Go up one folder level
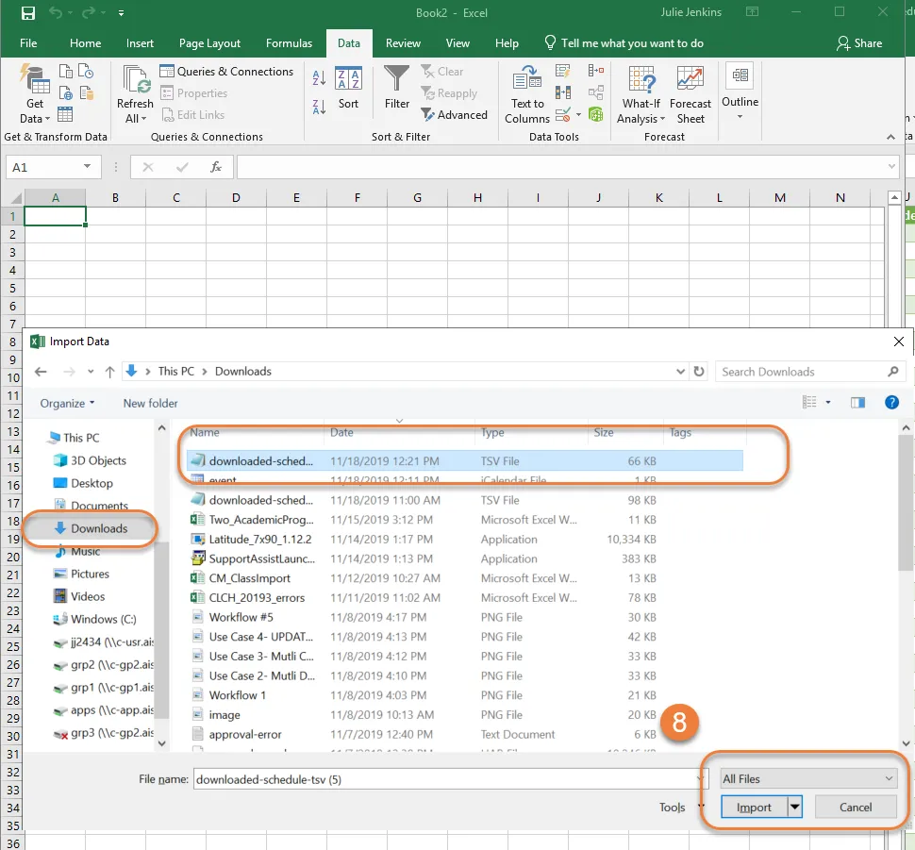915x850 pixels. click(x=109, y=372)
